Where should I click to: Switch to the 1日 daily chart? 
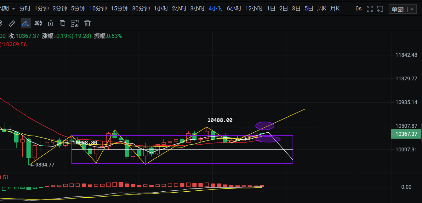tap(271, 9)
